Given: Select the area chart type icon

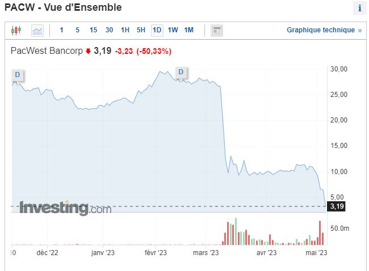Looking at the screenshot, I should (x=37, y=30).
